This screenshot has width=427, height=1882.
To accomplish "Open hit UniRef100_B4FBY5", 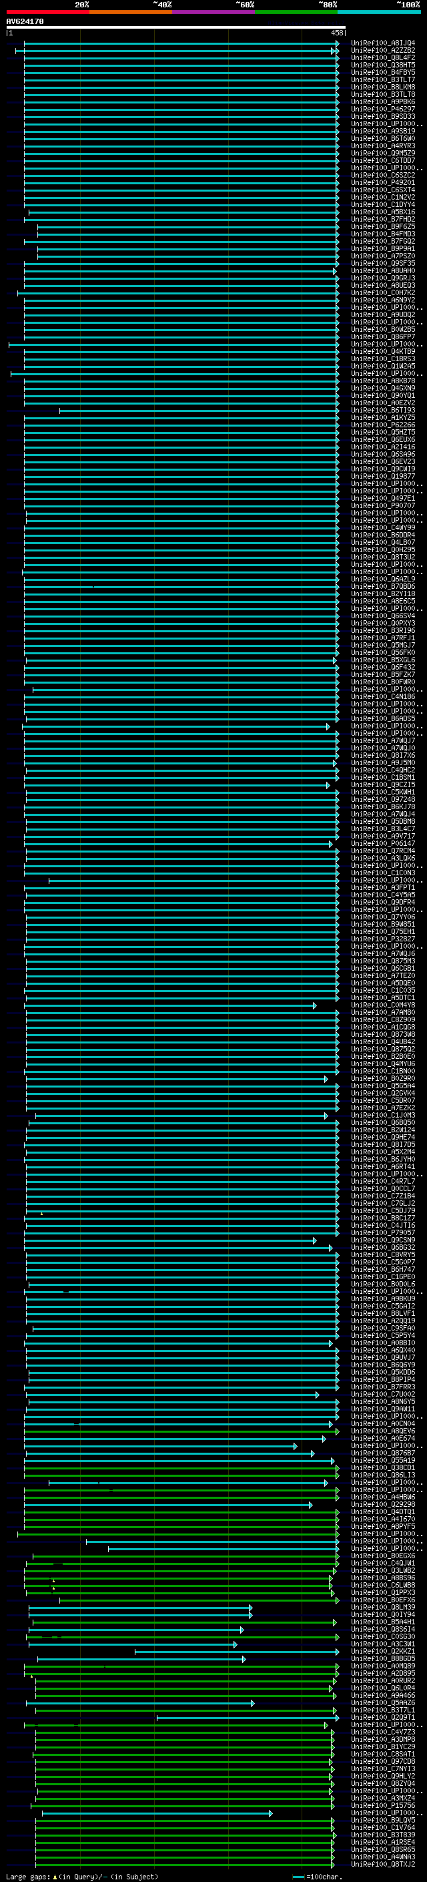I will pyautogui.click(x=382, y=72).
